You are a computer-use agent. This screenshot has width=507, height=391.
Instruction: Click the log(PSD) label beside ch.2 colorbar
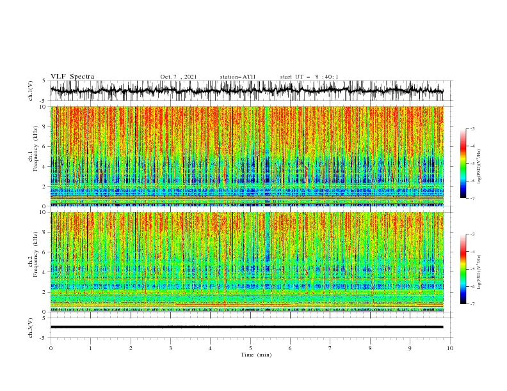[x=479, y=272]
